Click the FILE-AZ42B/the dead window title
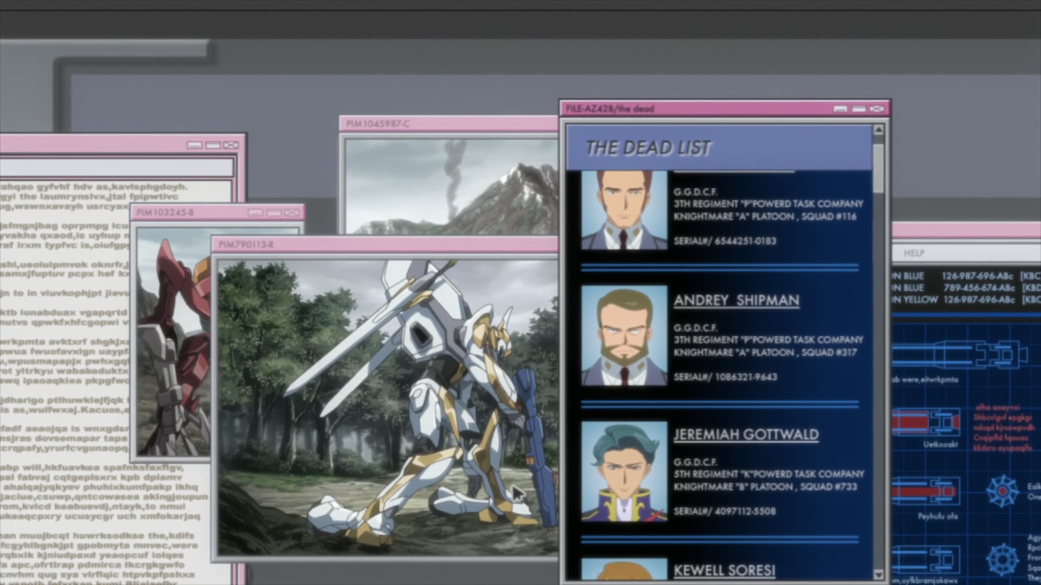Viewport: 1041px width, 585px height. click(610, 109)
